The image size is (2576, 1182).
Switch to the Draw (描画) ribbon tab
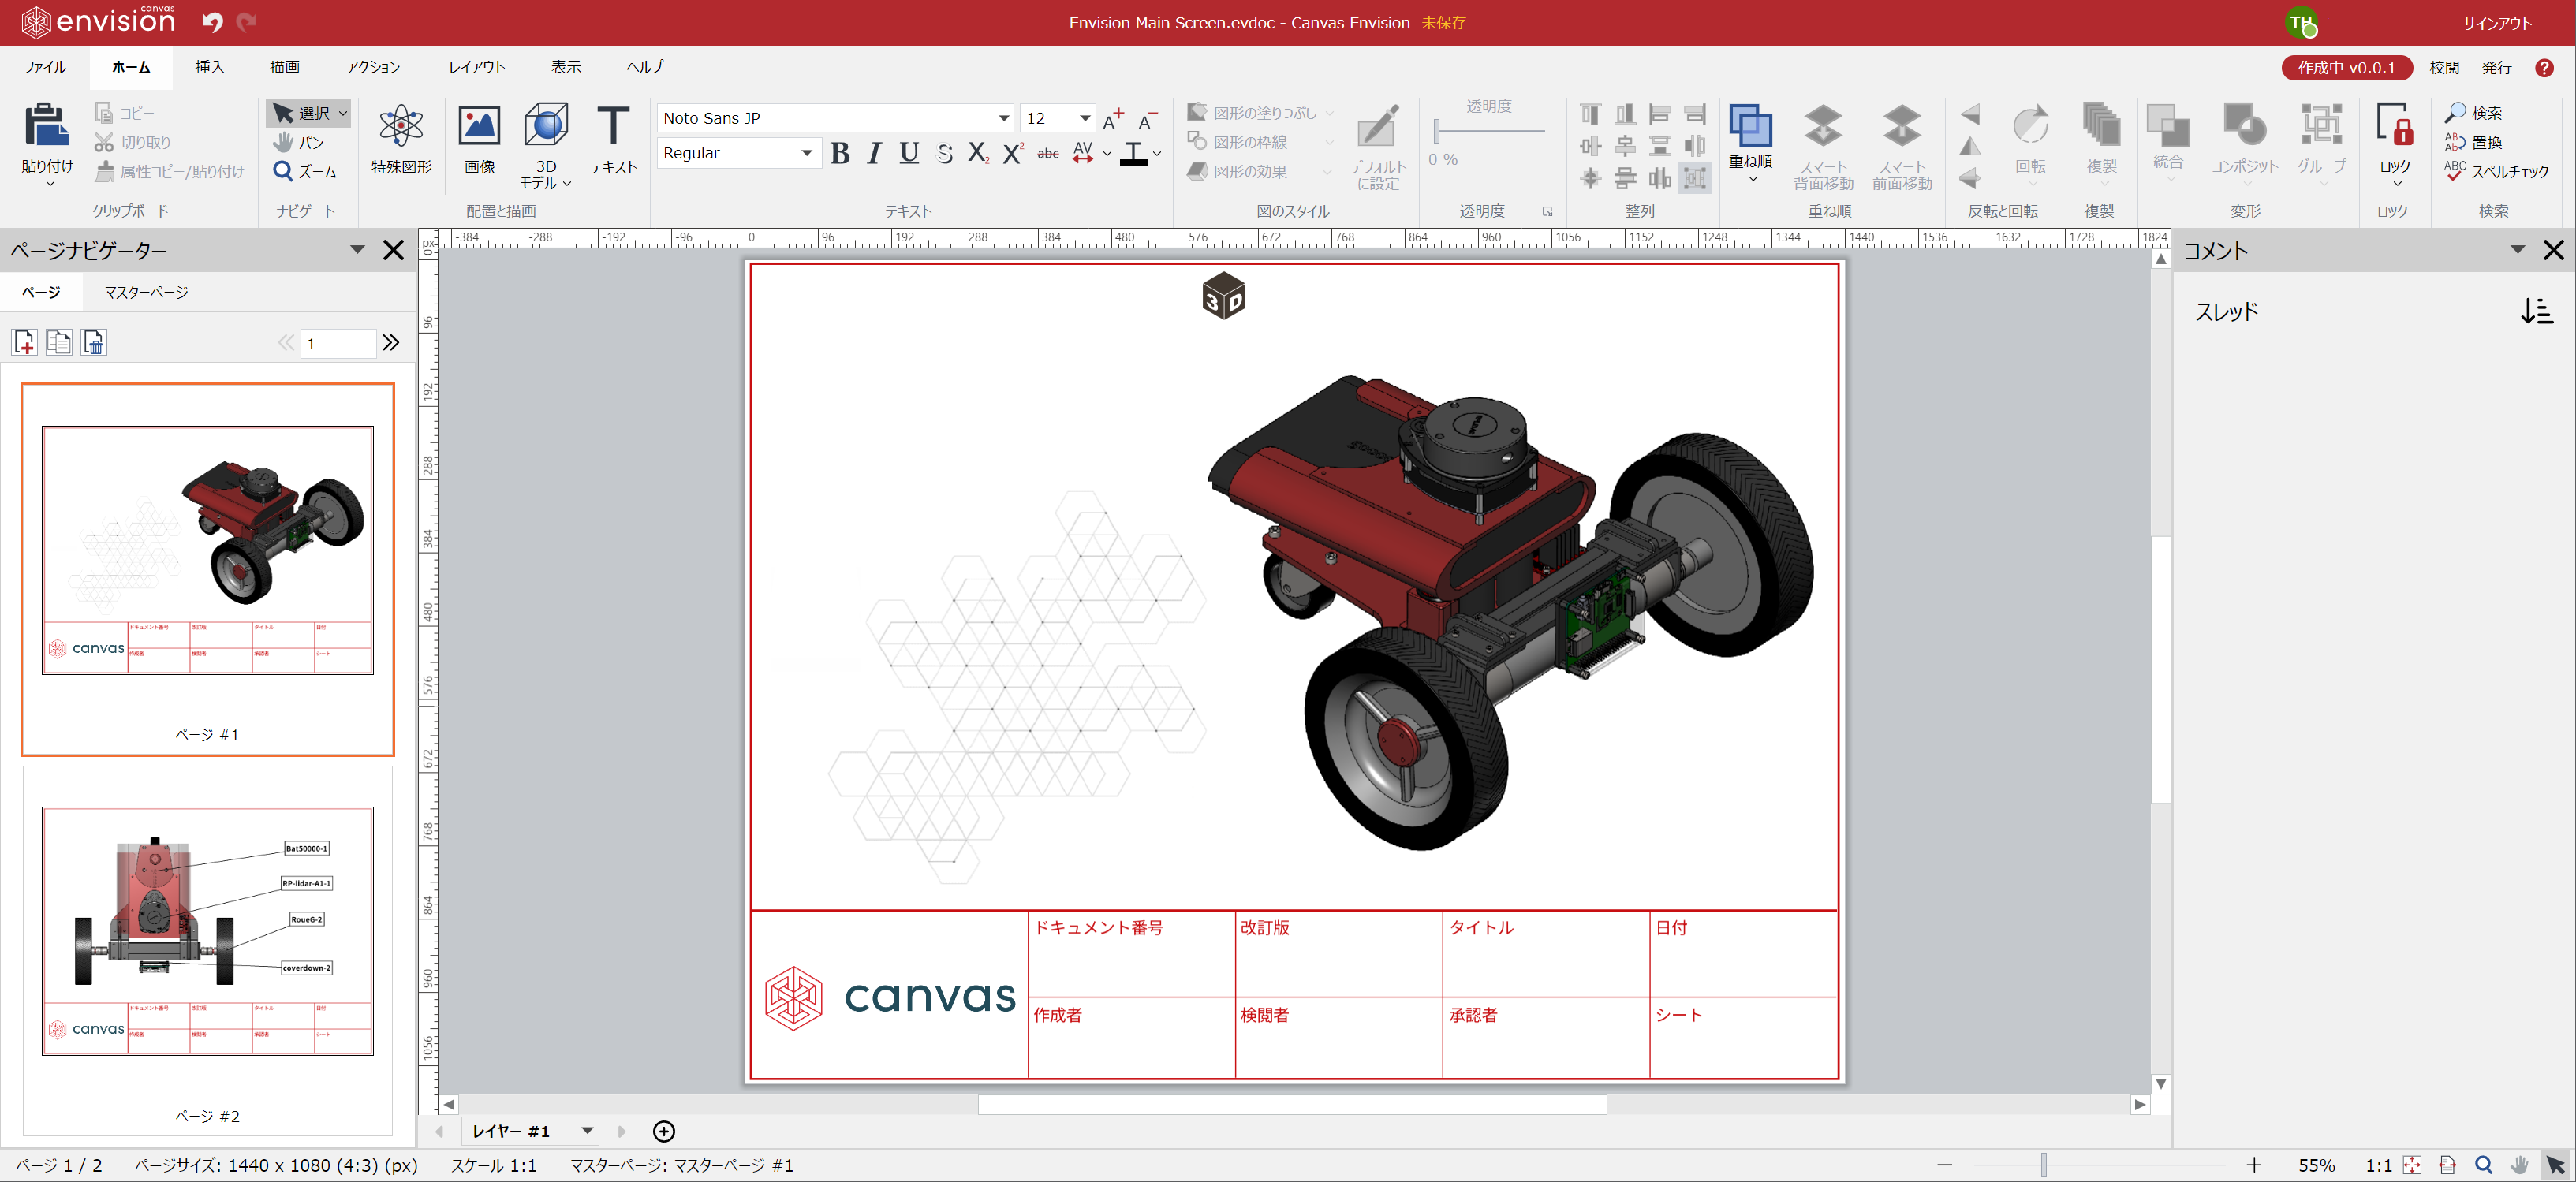pyautogui.click(x=284, y=67)
